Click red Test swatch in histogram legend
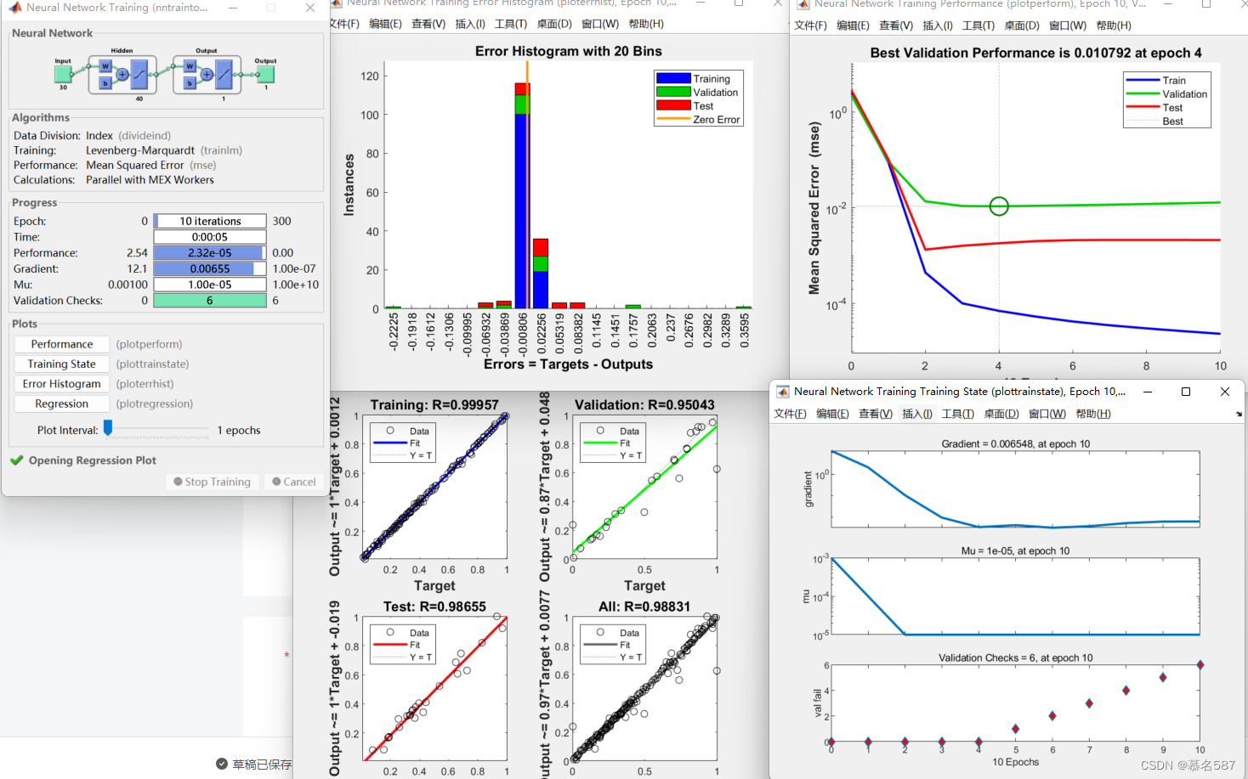 673,105
